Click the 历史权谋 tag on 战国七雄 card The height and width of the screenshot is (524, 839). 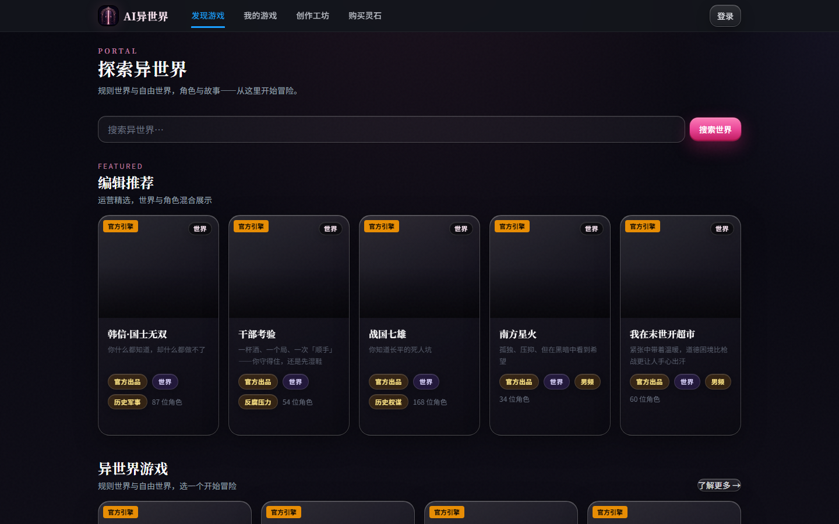point(388,402)
